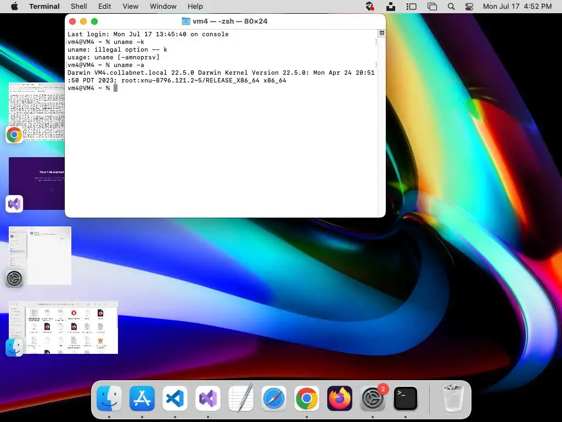
Task: Click the docking-station style menu bar icon
Action: click(x=391, y=7)
